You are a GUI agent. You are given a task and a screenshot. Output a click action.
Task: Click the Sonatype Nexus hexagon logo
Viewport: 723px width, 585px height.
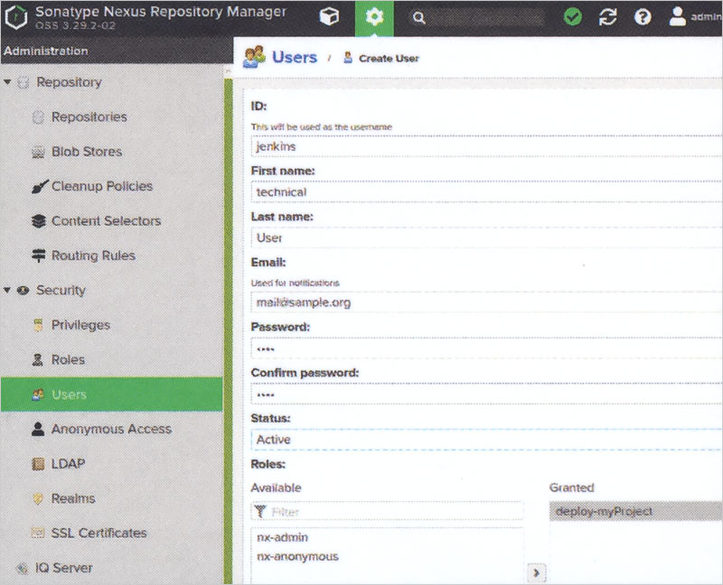point(15,17)
